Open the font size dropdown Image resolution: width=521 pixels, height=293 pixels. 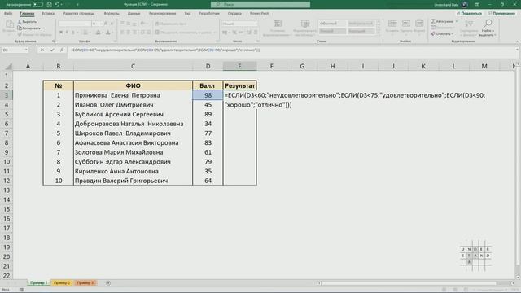pos(101,24)
